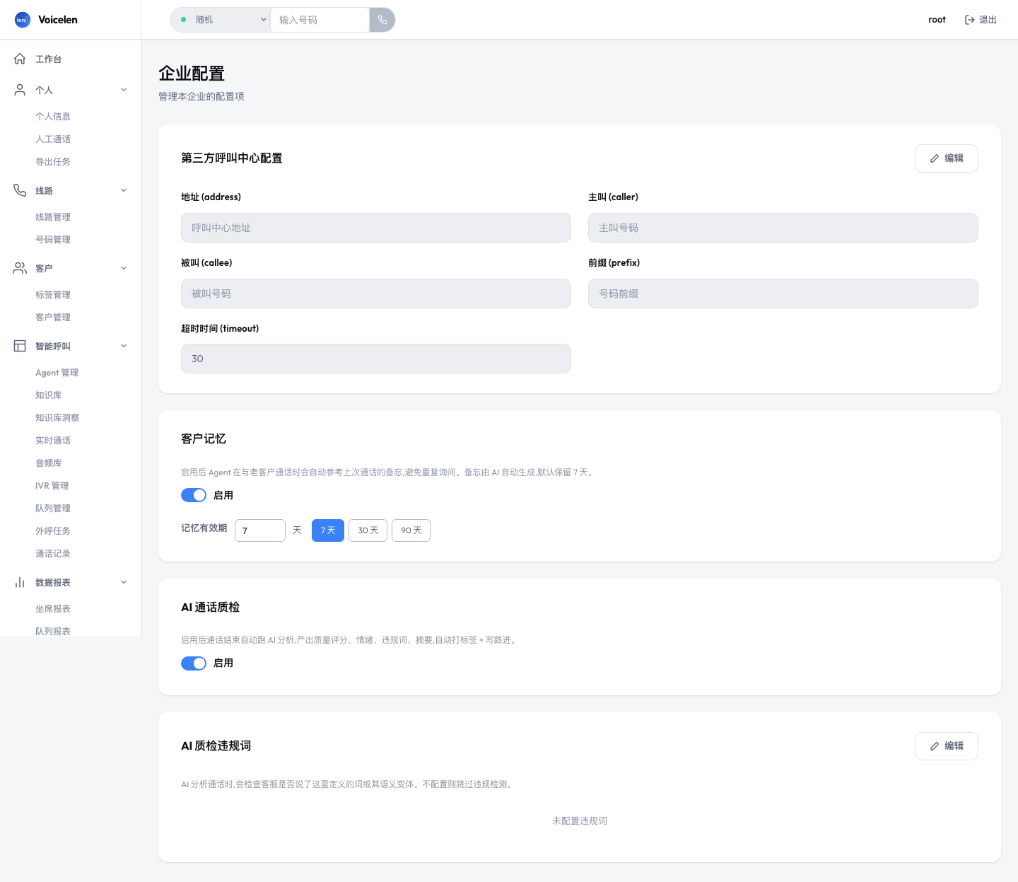Image resolution: width=1018 pixels, height=882 pixels.
Task: Navigate to 线路管理
Action: click(x=53, y=216)
